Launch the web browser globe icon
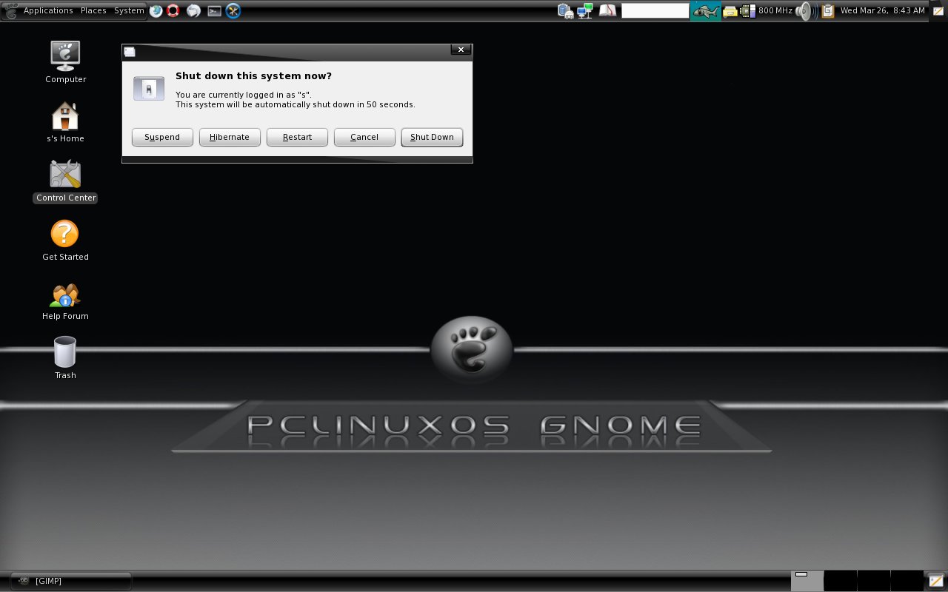Screen dimensions: 948x592 coord(156,10)
